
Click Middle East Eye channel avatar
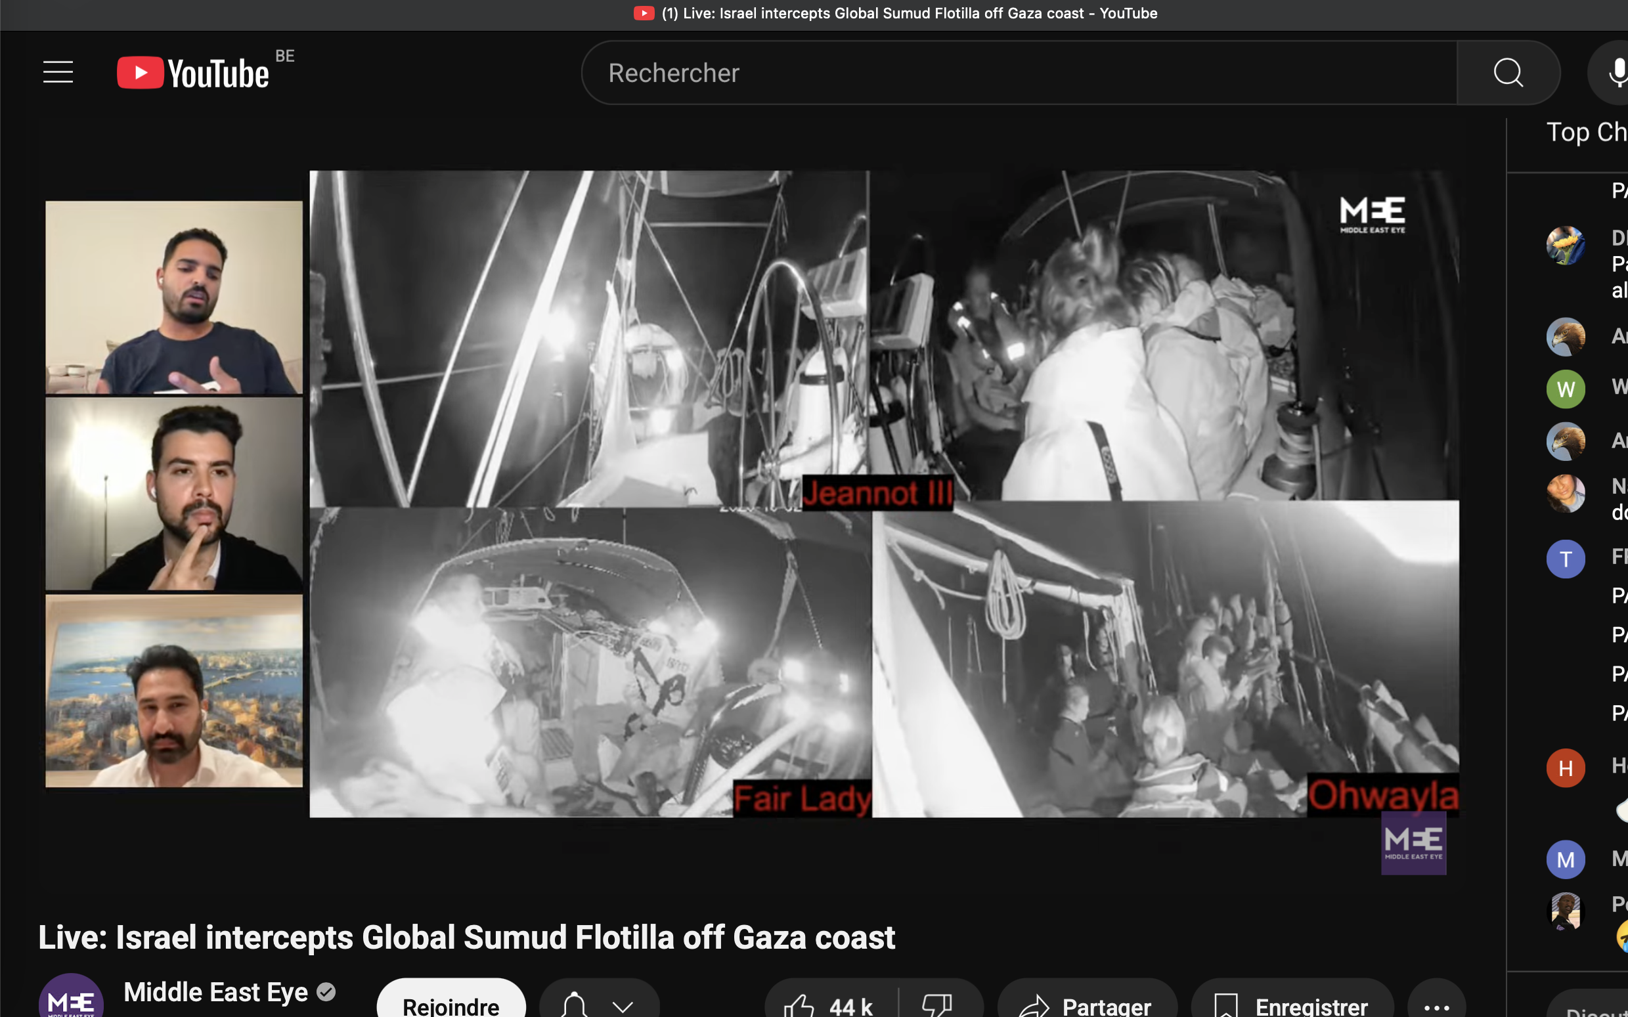click(x=71, y=999)
